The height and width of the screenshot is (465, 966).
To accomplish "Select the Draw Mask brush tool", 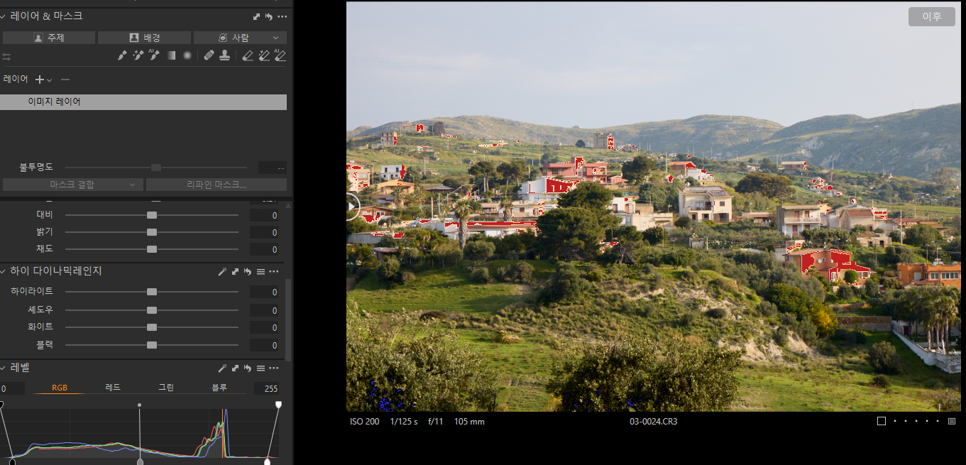I will tap(122, 55).
